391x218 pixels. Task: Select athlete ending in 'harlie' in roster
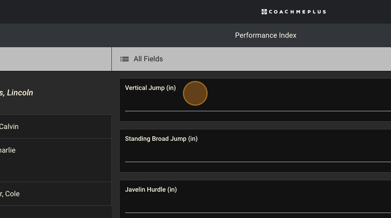tap(55, 160)
